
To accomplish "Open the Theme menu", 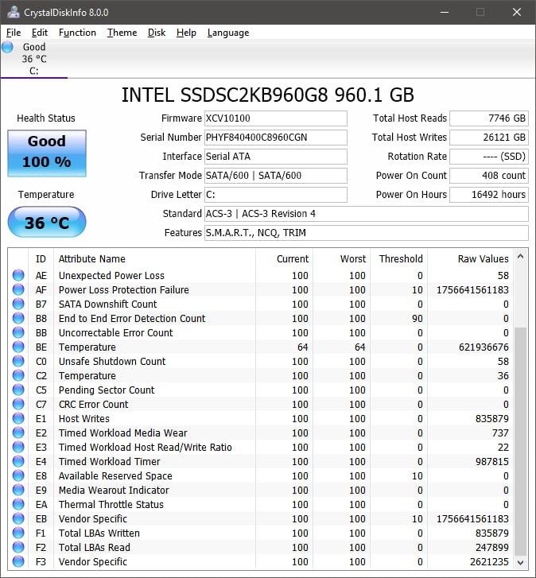I will pyautogui.click(x=122, y=33).
